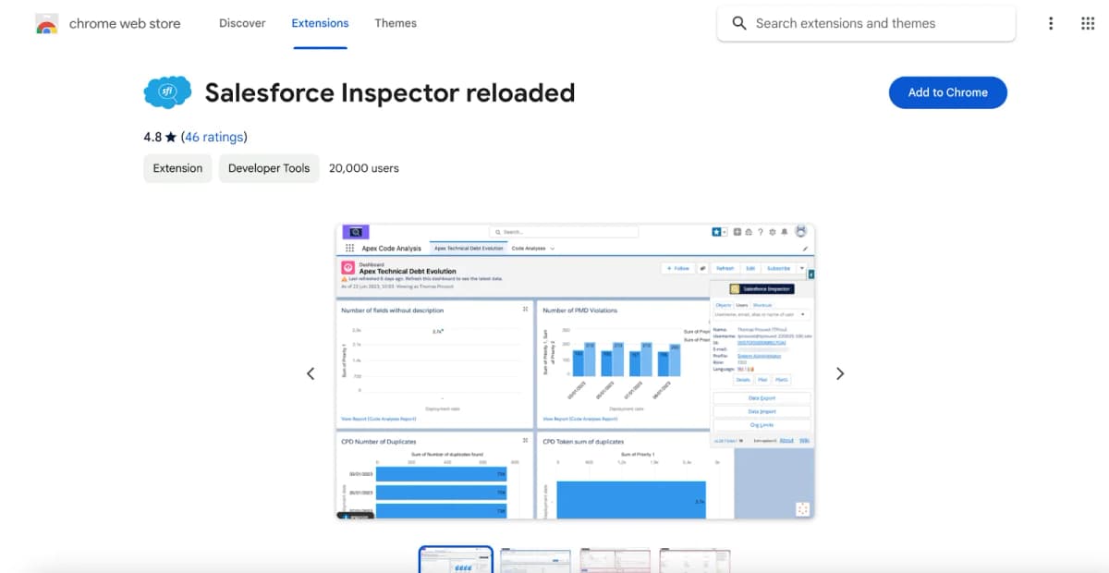Click the Extension category chip
The height and width of the screenshot is (573, 1109).
click(177, 168)
